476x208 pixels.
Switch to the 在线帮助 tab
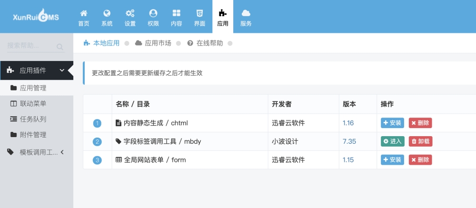pyautogui.click(x=205, y=43)
